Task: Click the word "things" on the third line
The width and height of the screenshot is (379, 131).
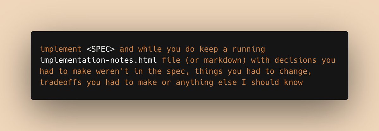Action: (209, 72)
